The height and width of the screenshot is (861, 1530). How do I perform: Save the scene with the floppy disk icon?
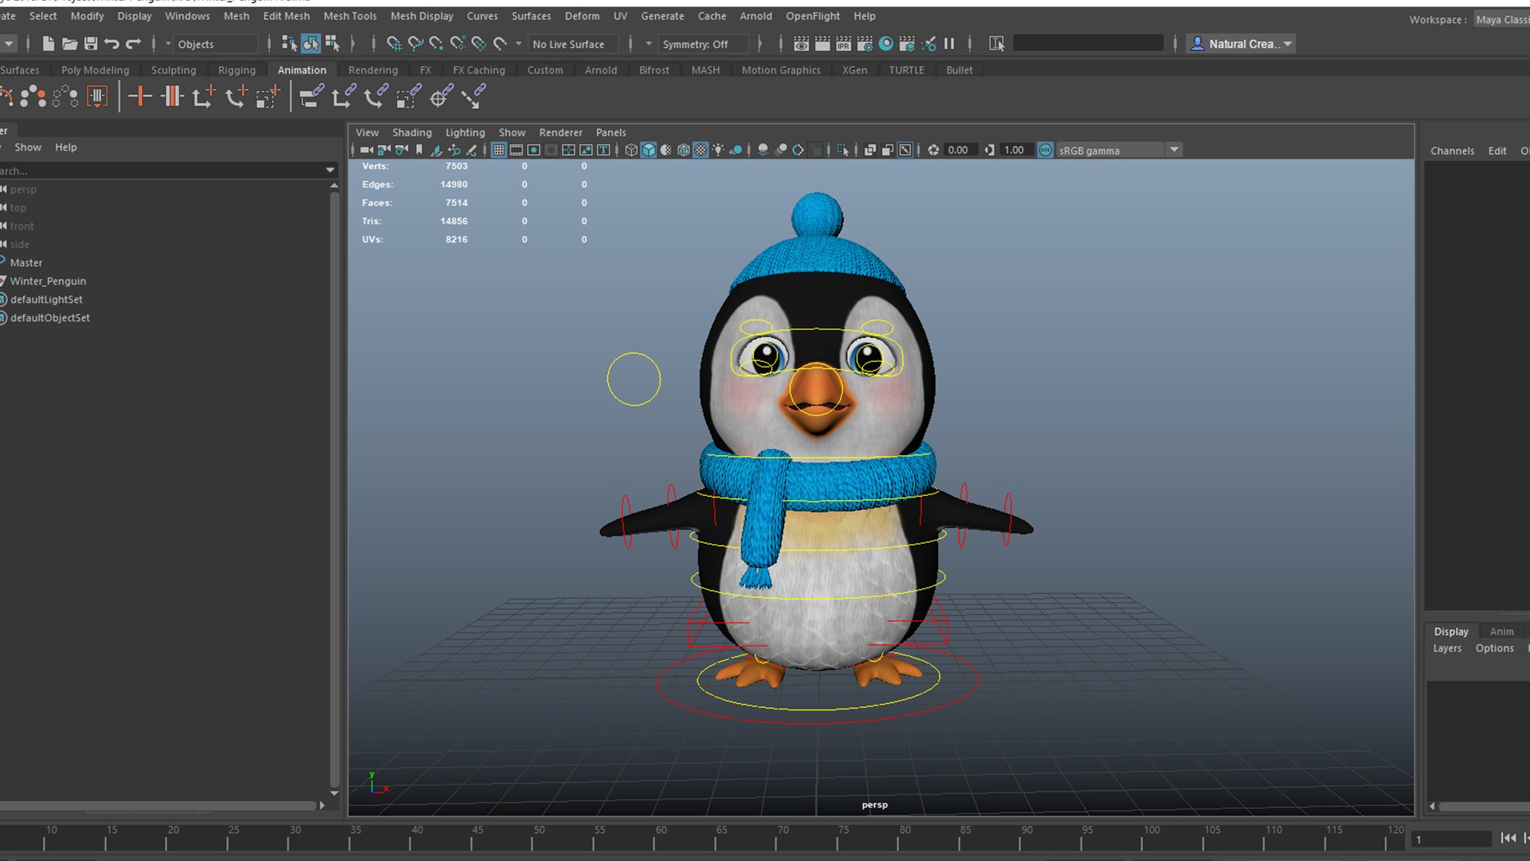pyautogui.click(x=91, y=44)
